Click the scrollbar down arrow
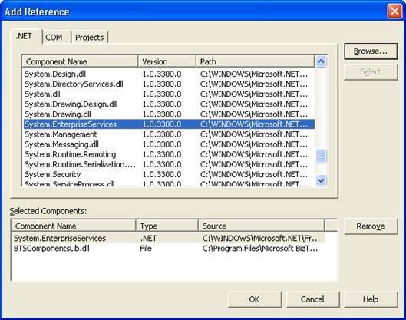 point(321,180)
